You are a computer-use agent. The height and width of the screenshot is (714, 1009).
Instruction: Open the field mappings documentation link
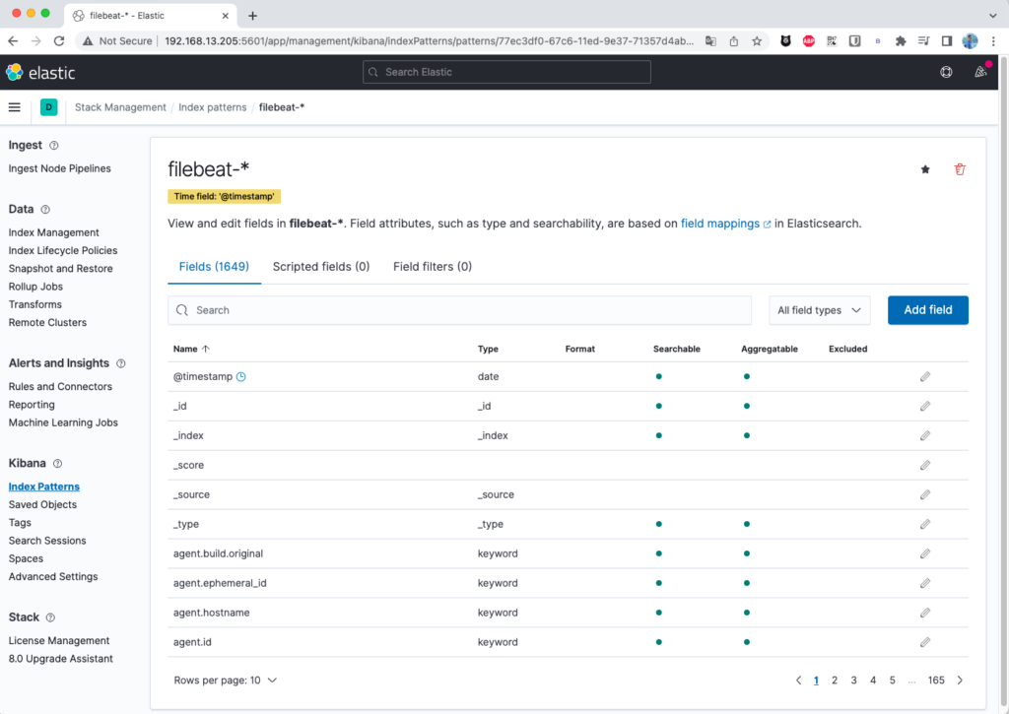[x=725, y=224]
